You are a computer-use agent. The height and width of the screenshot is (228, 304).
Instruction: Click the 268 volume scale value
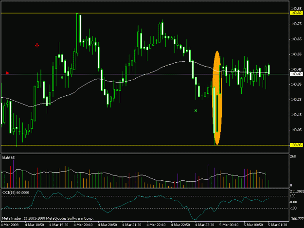click(x=293, y=157)
